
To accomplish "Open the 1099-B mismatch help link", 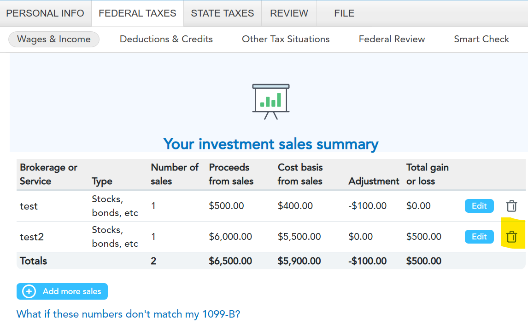I will click(129, 314).
